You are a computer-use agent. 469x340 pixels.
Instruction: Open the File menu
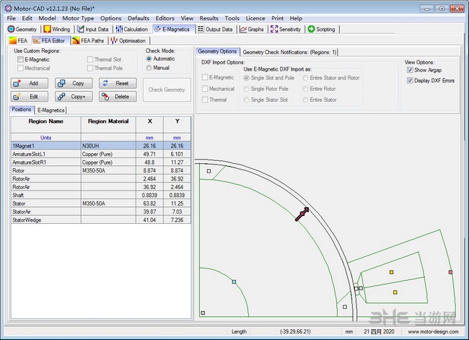click(11, 18)
